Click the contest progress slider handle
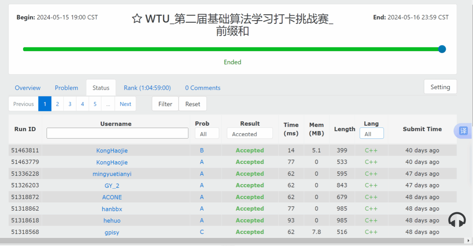Screen dimensions: 473x246 tap(442, 49)
